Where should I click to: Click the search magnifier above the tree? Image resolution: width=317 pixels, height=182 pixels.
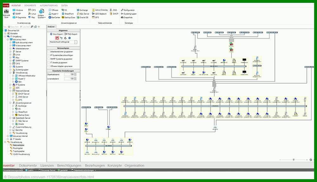[32, 27]
